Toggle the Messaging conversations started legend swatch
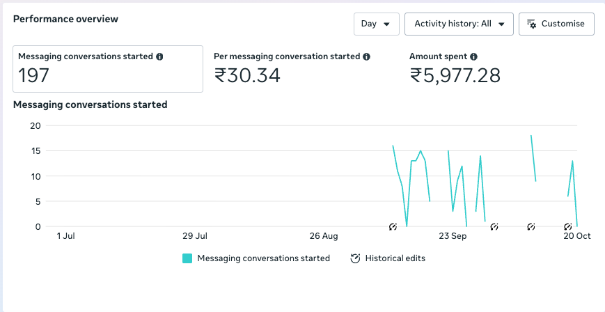The image size is (605, 312). point(187,258)
